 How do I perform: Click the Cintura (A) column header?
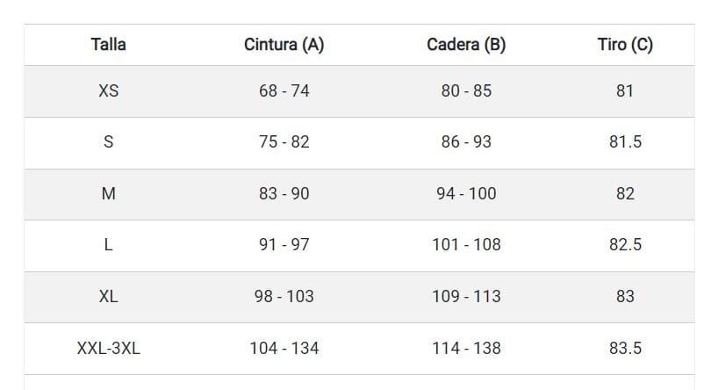pyautogui.click(x=284, y=45)
